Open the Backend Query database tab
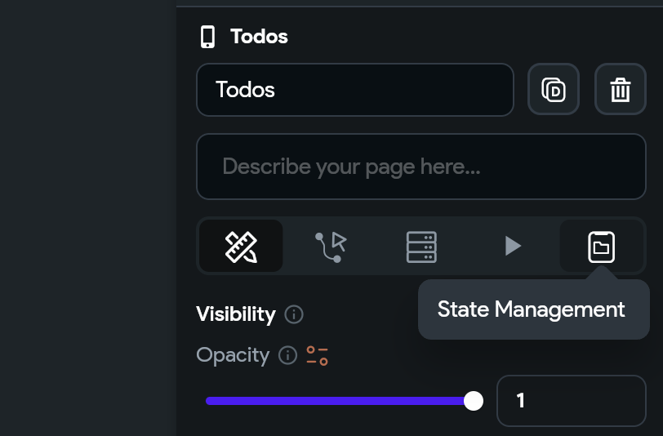 (x=421, y=247)
